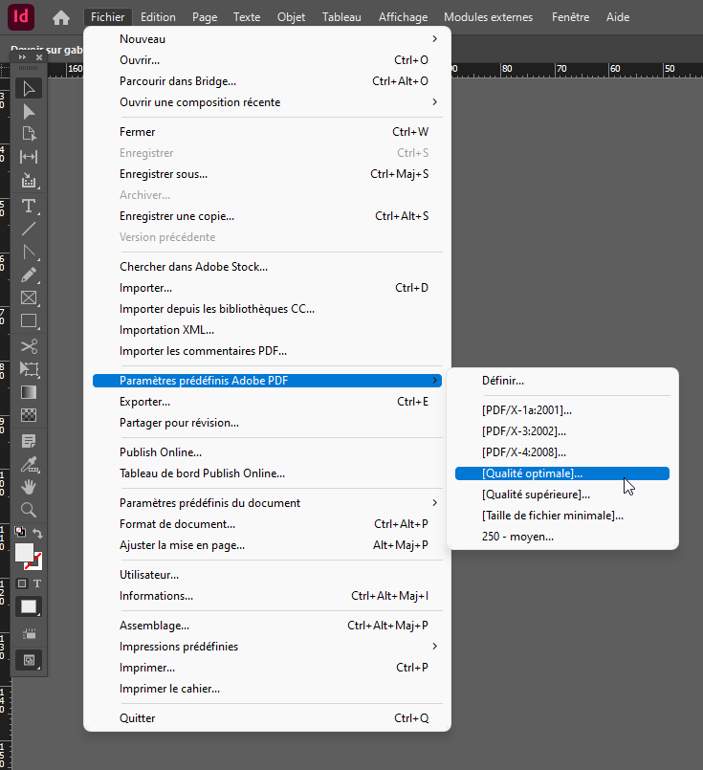Select the Gap tool
The image size is (703, 770).
29,157
